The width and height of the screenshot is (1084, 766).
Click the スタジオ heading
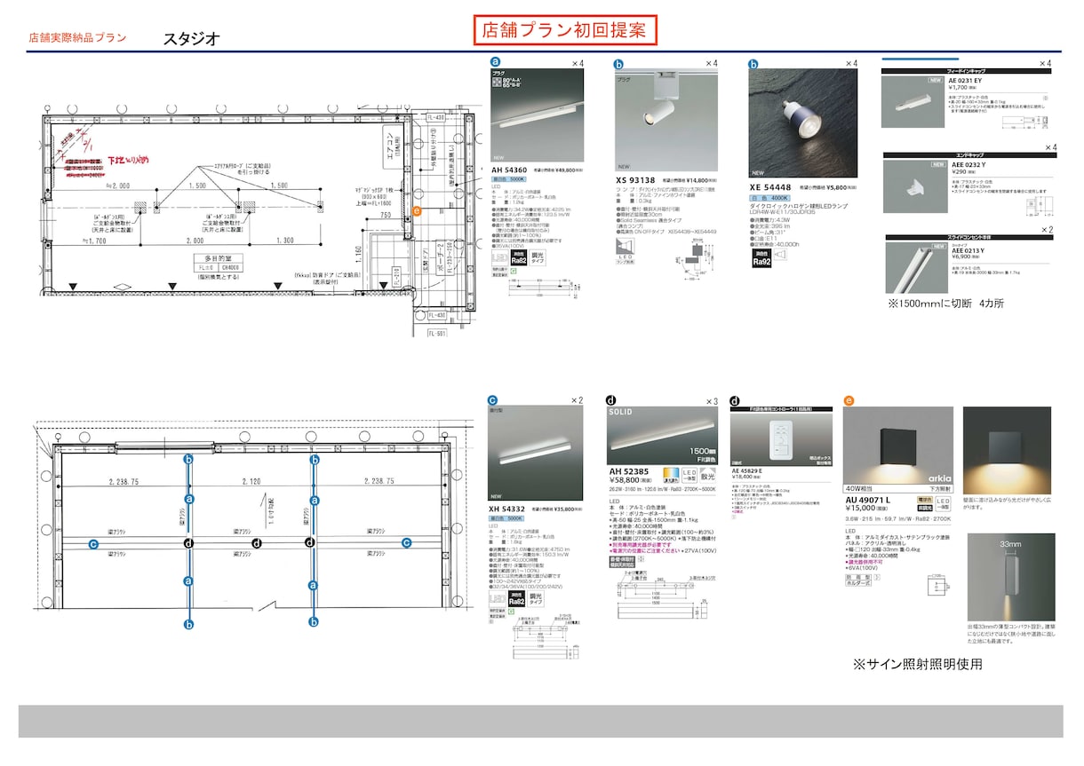click(190, 39)
